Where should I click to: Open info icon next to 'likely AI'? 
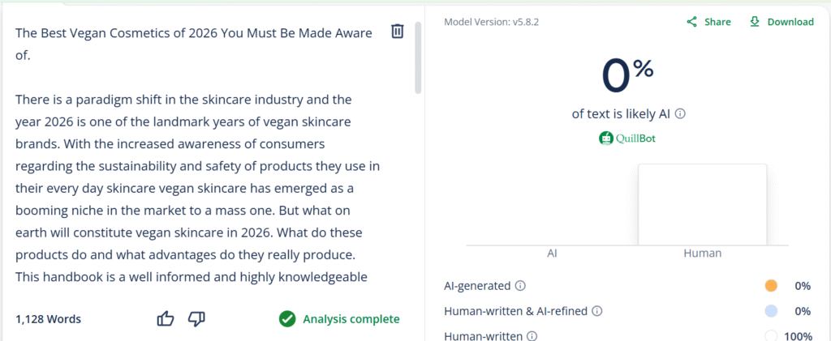coord(680,114)
